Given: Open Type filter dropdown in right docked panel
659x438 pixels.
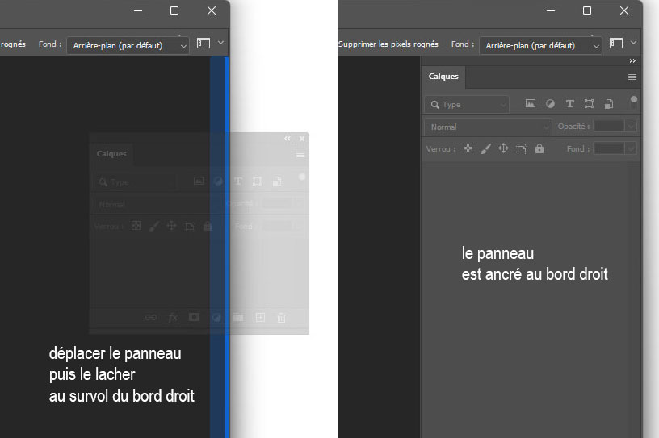Looking at the screenshot, I should click(x=467, y=105).
